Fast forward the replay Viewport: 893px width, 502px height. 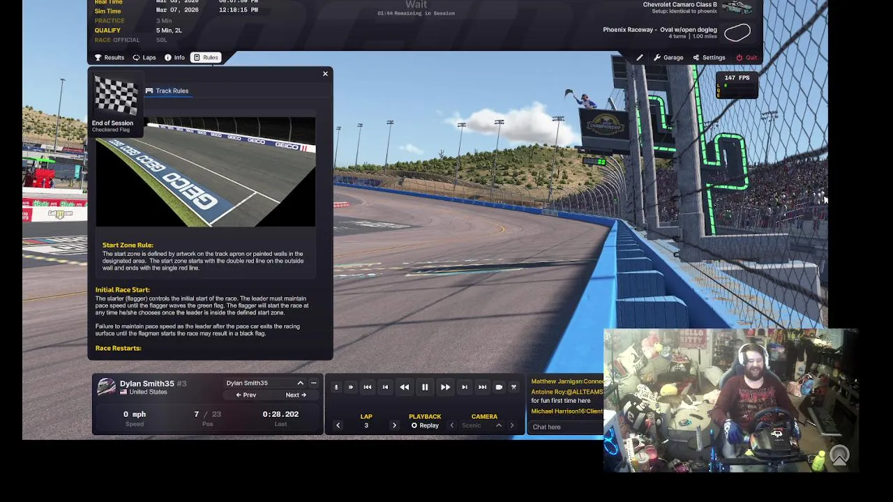point(445,387)
